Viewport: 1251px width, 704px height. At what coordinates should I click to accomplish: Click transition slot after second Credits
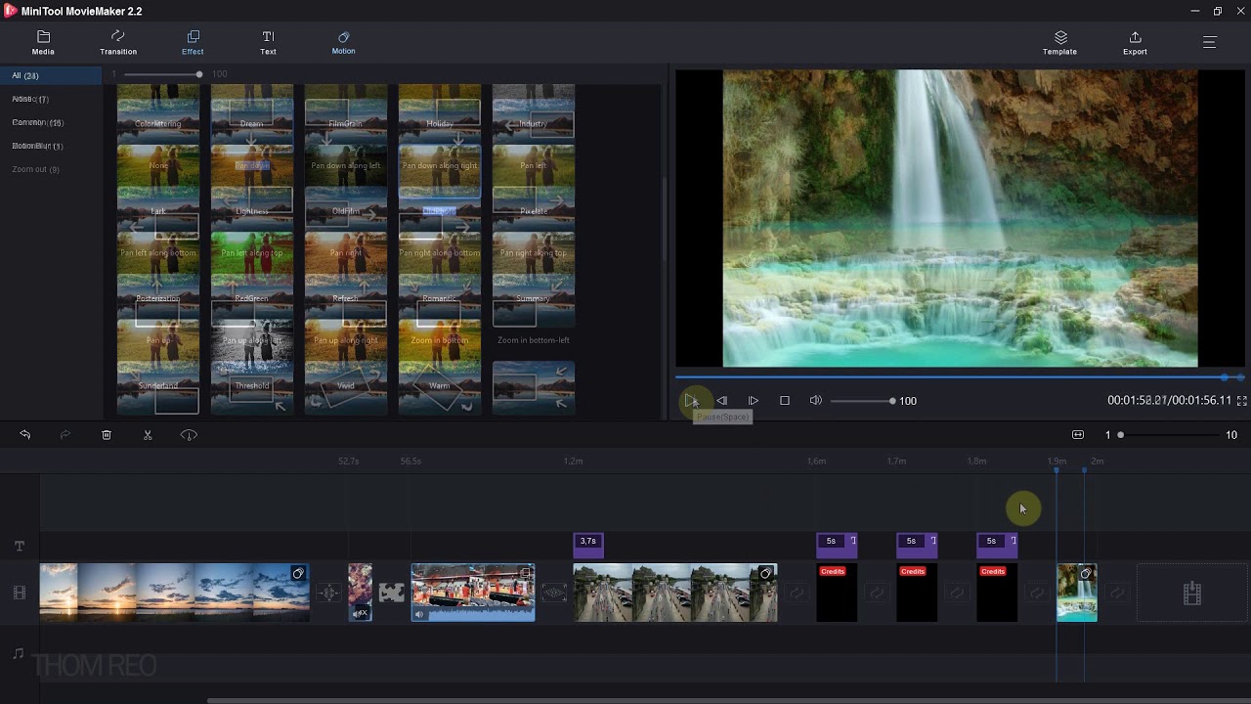pyautogui.click(x=957, y=593)
